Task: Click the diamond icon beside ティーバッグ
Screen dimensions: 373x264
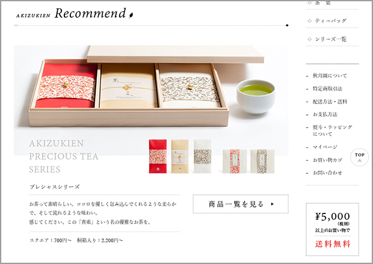Action: [x=309, y=21]
